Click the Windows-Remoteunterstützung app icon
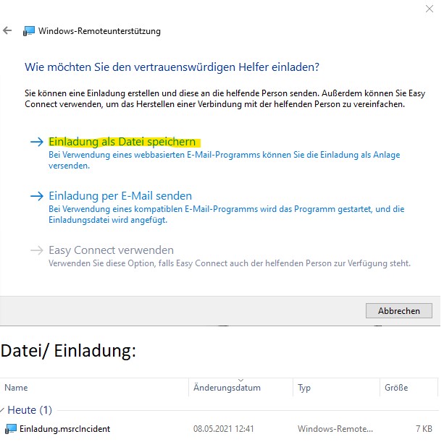The image size is (444, 442). [x=29, y=31]
